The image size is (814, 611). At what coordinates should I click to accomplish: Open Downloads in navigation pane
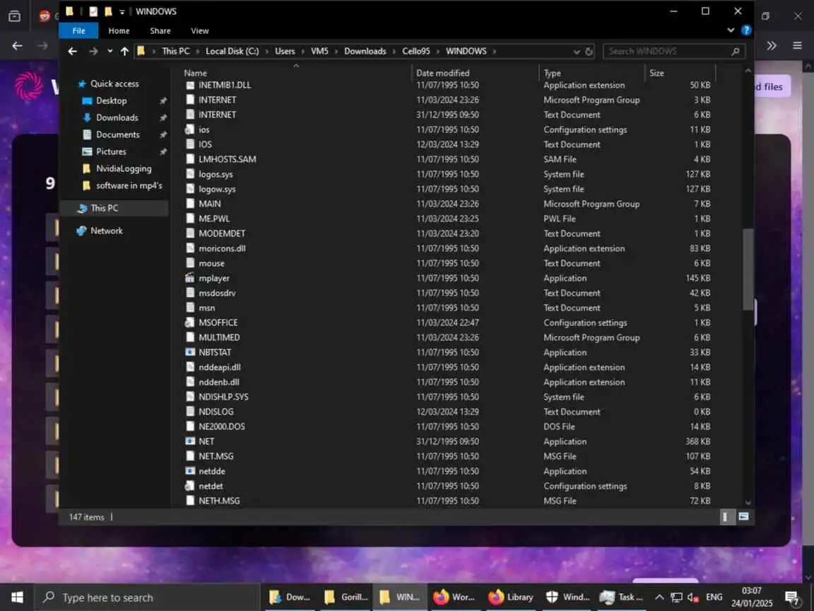point(117,117)
